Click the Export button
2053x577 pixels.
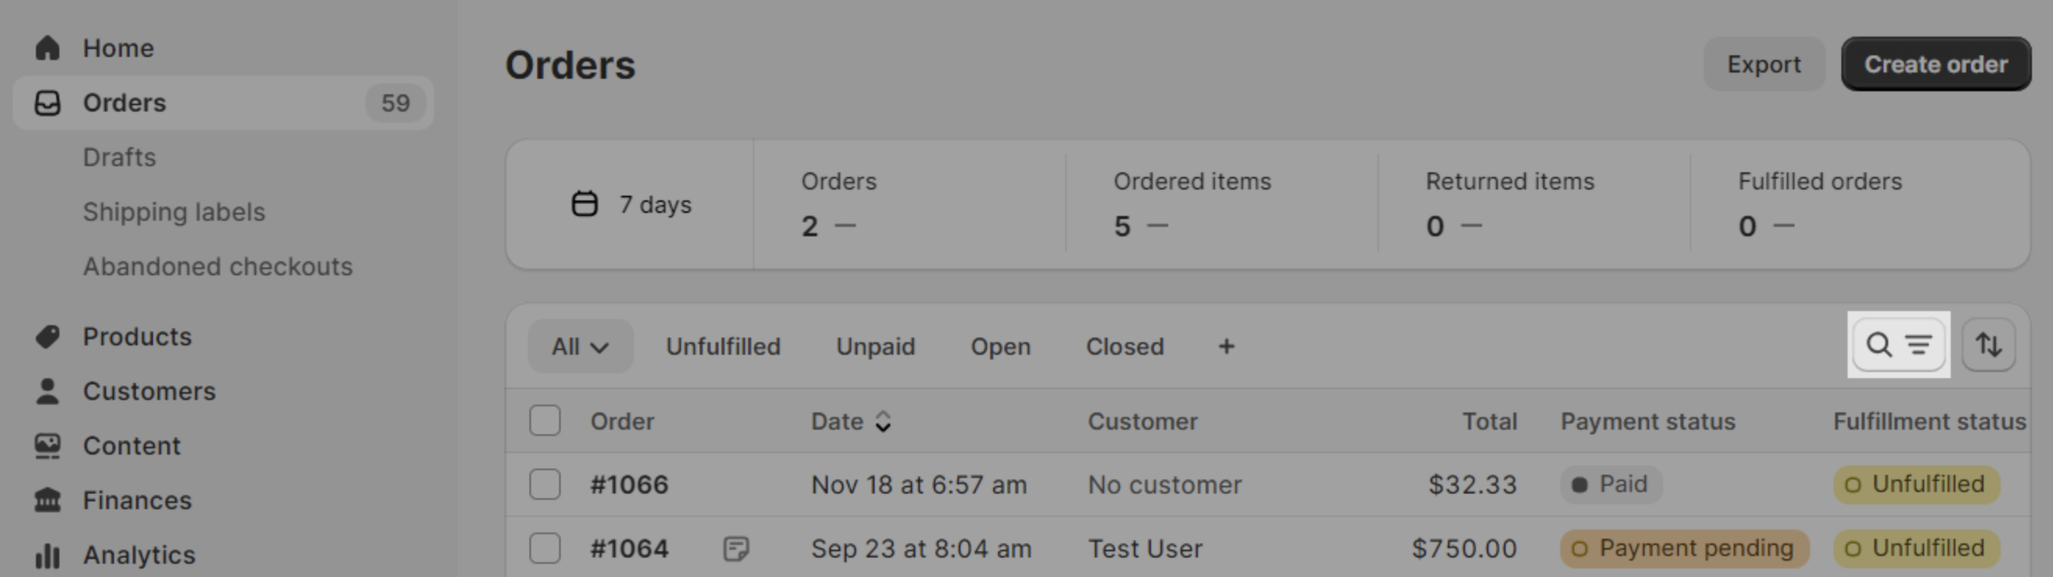(1764, 64)
